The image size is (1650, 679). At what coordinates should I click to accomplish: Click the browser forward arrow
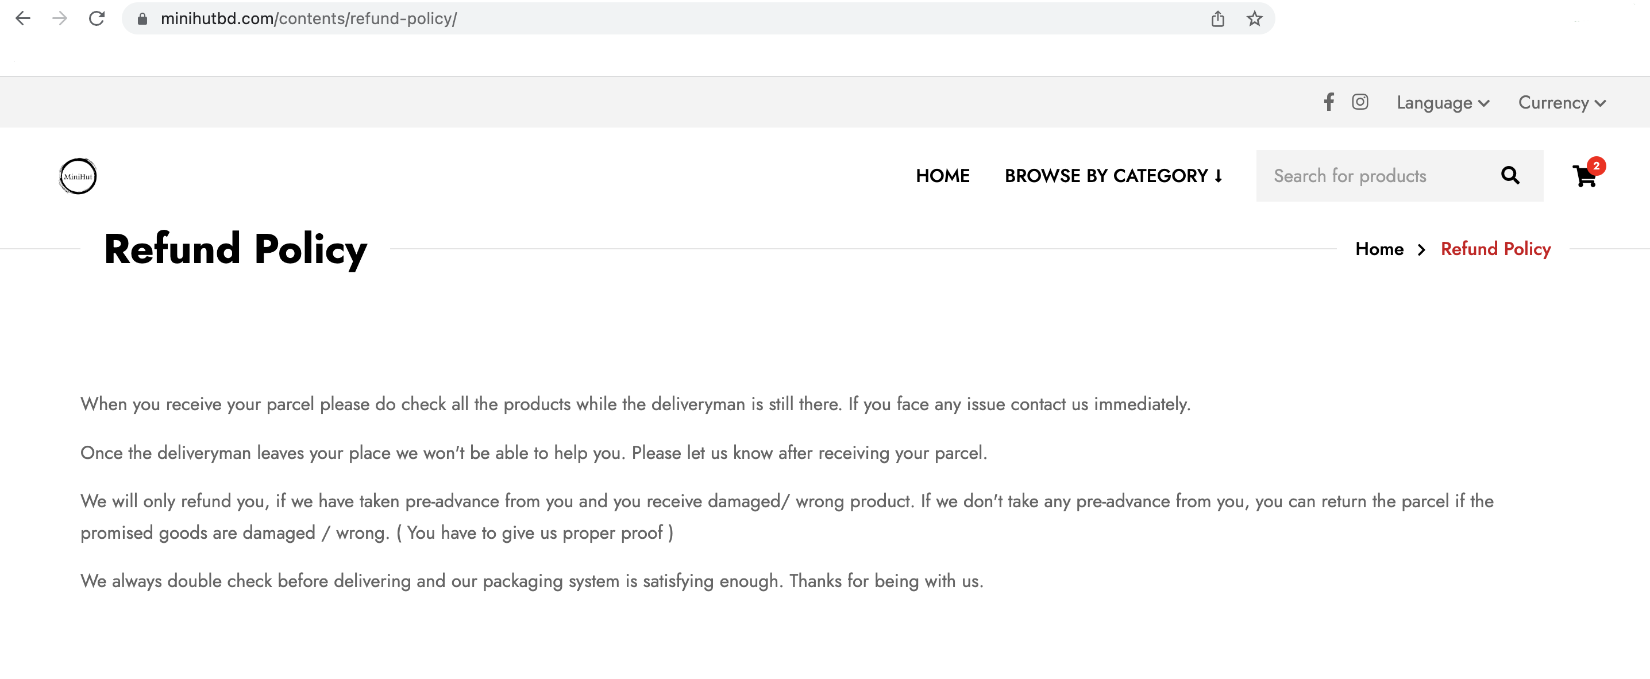60,18
